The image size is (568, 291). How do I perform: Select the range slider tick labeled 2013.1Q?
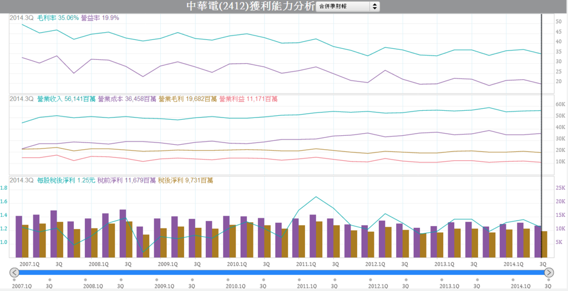450,287
